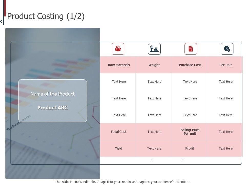The width and height of the screenshot is (246, 185).
Task: Click the raw materials box icon
Action: tap(118, 49)
